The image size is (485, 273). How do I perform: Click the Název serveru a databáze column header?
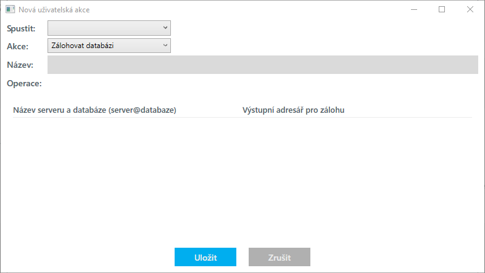[94, 110]
